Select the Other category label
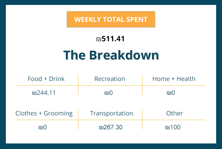The image size is (222, 149). (x=175, y=113)
